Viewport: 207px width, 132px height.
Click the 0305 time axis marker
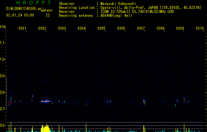point(101,28)
